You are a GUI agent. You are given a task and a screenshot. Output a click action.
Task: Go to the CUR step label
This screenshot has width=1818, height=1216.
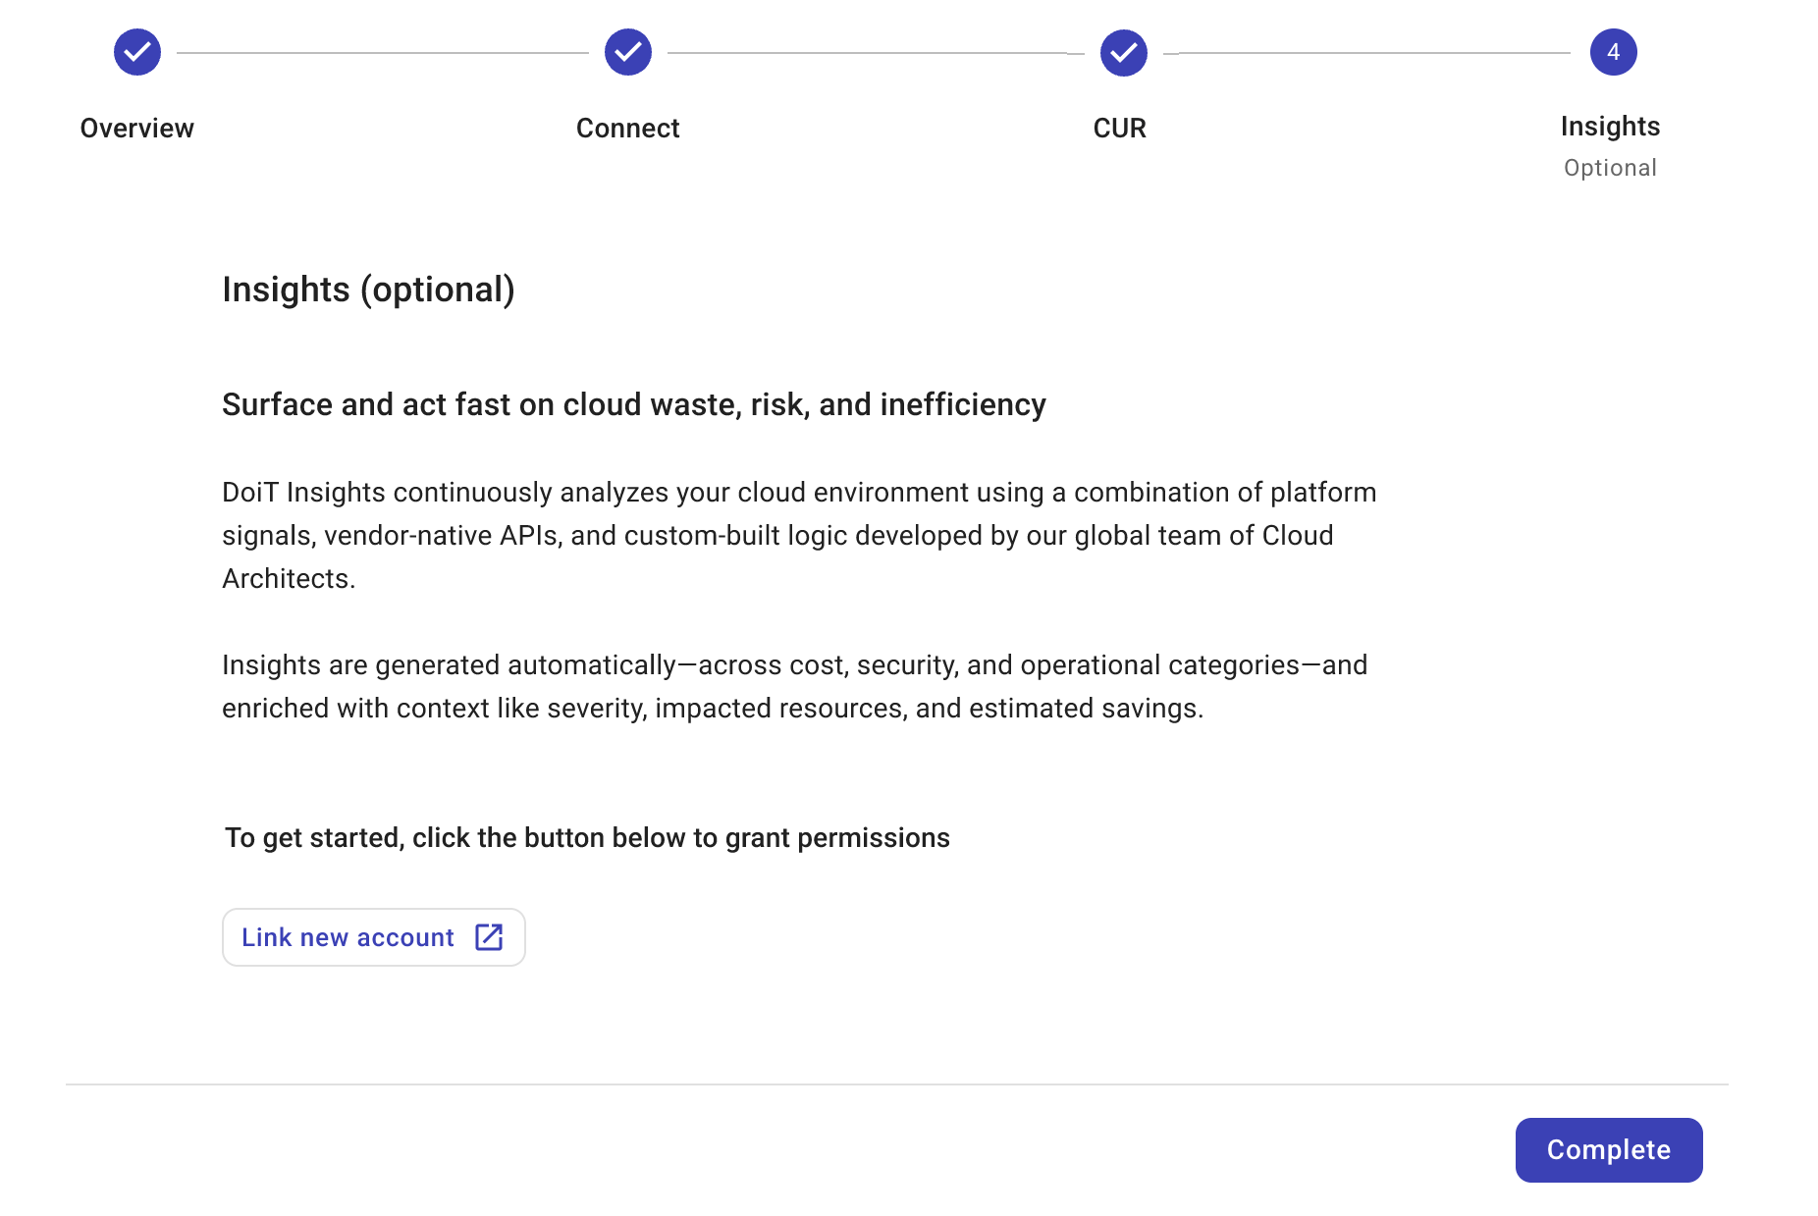(1119, 127)
